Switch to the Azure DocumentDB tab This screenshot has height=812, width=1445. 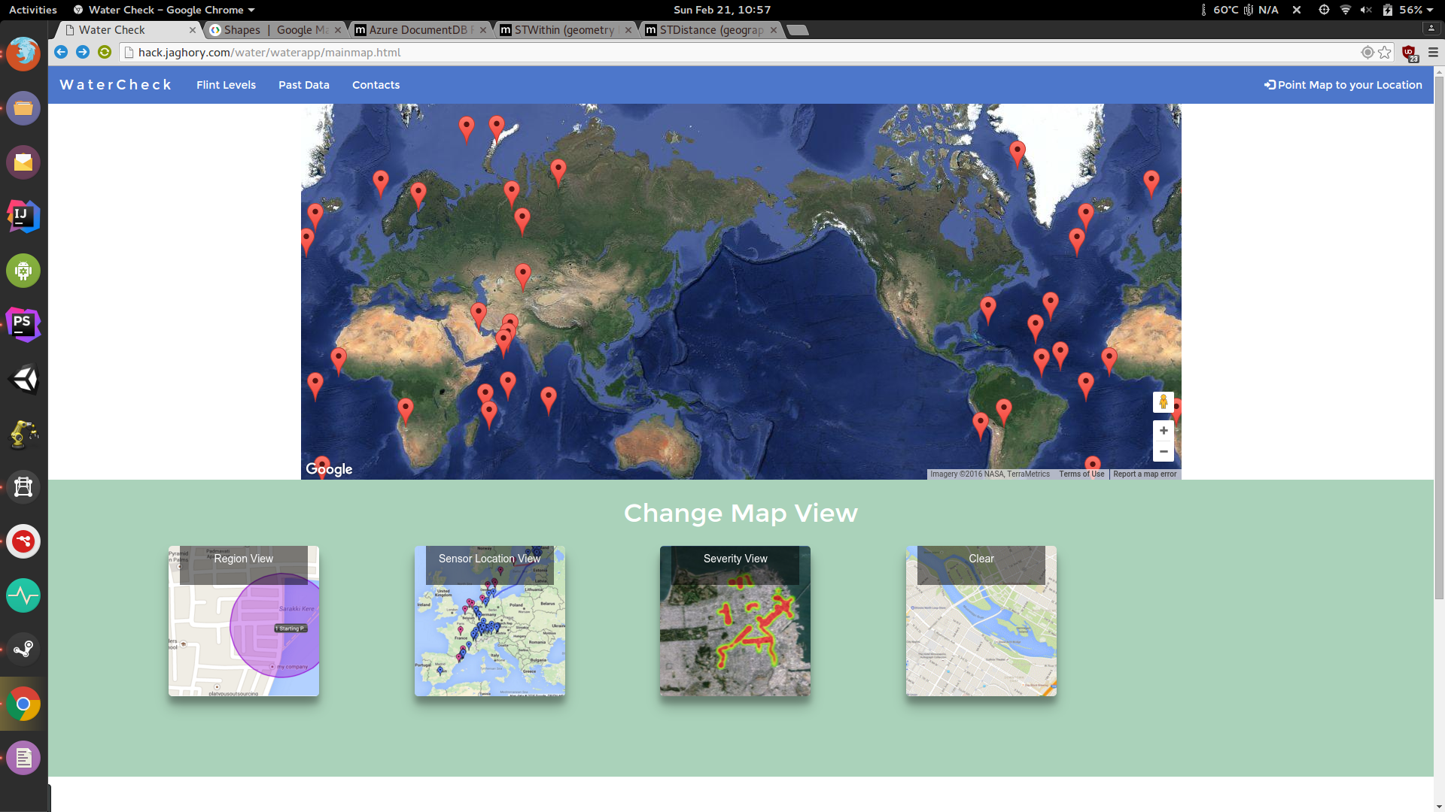(418, 30)
